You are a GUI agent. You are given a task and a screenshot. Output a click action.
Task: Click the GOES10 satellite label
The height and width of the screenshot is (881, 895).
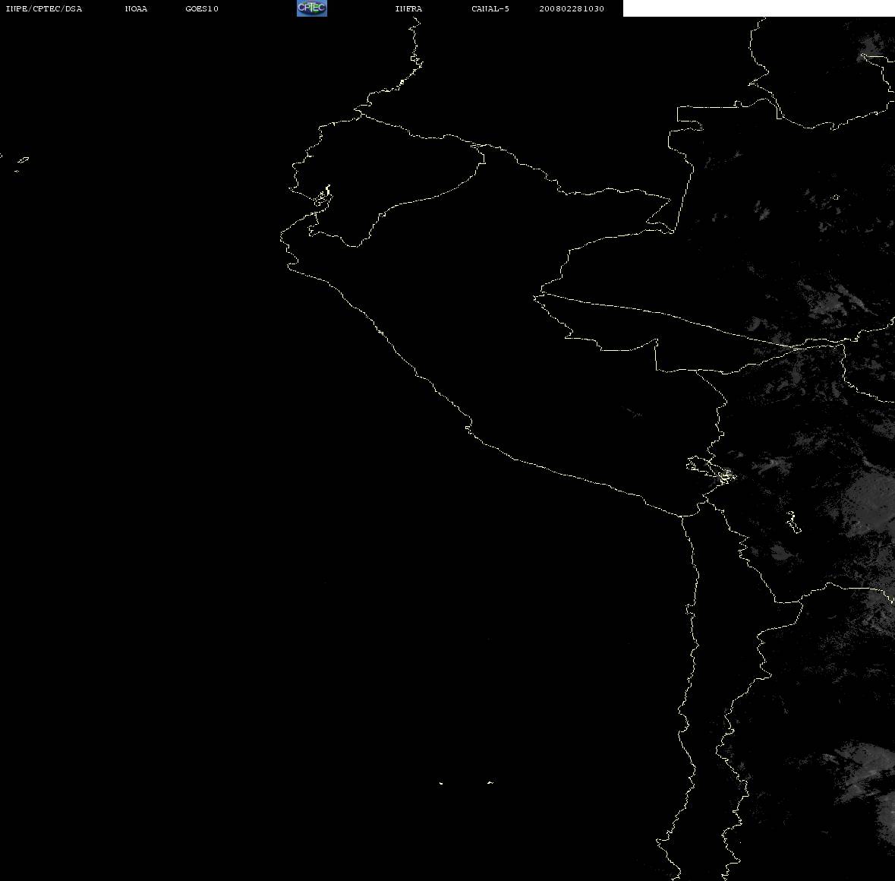(201, 8)
